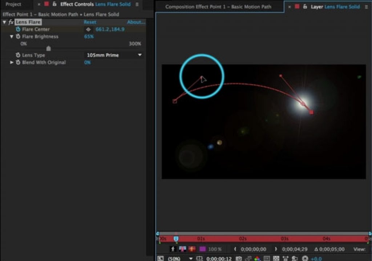Open the Layer panel options menu
Image resolution: width=372 pixels, height=261 pixels.
[366, 7]
